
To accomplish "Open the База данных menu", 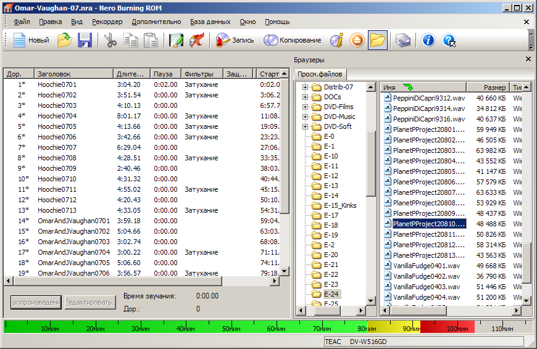I will click(210, 22).
